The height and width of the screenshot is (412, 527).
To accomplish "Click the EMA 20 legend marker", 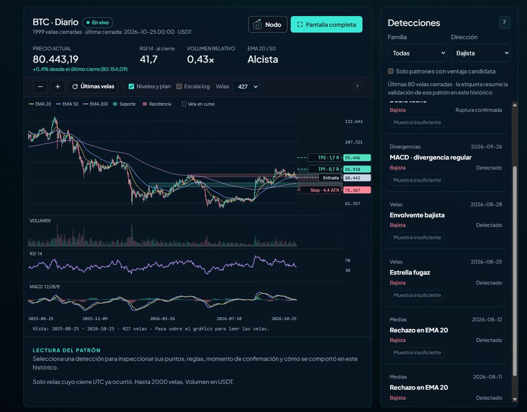I will 31,104.
